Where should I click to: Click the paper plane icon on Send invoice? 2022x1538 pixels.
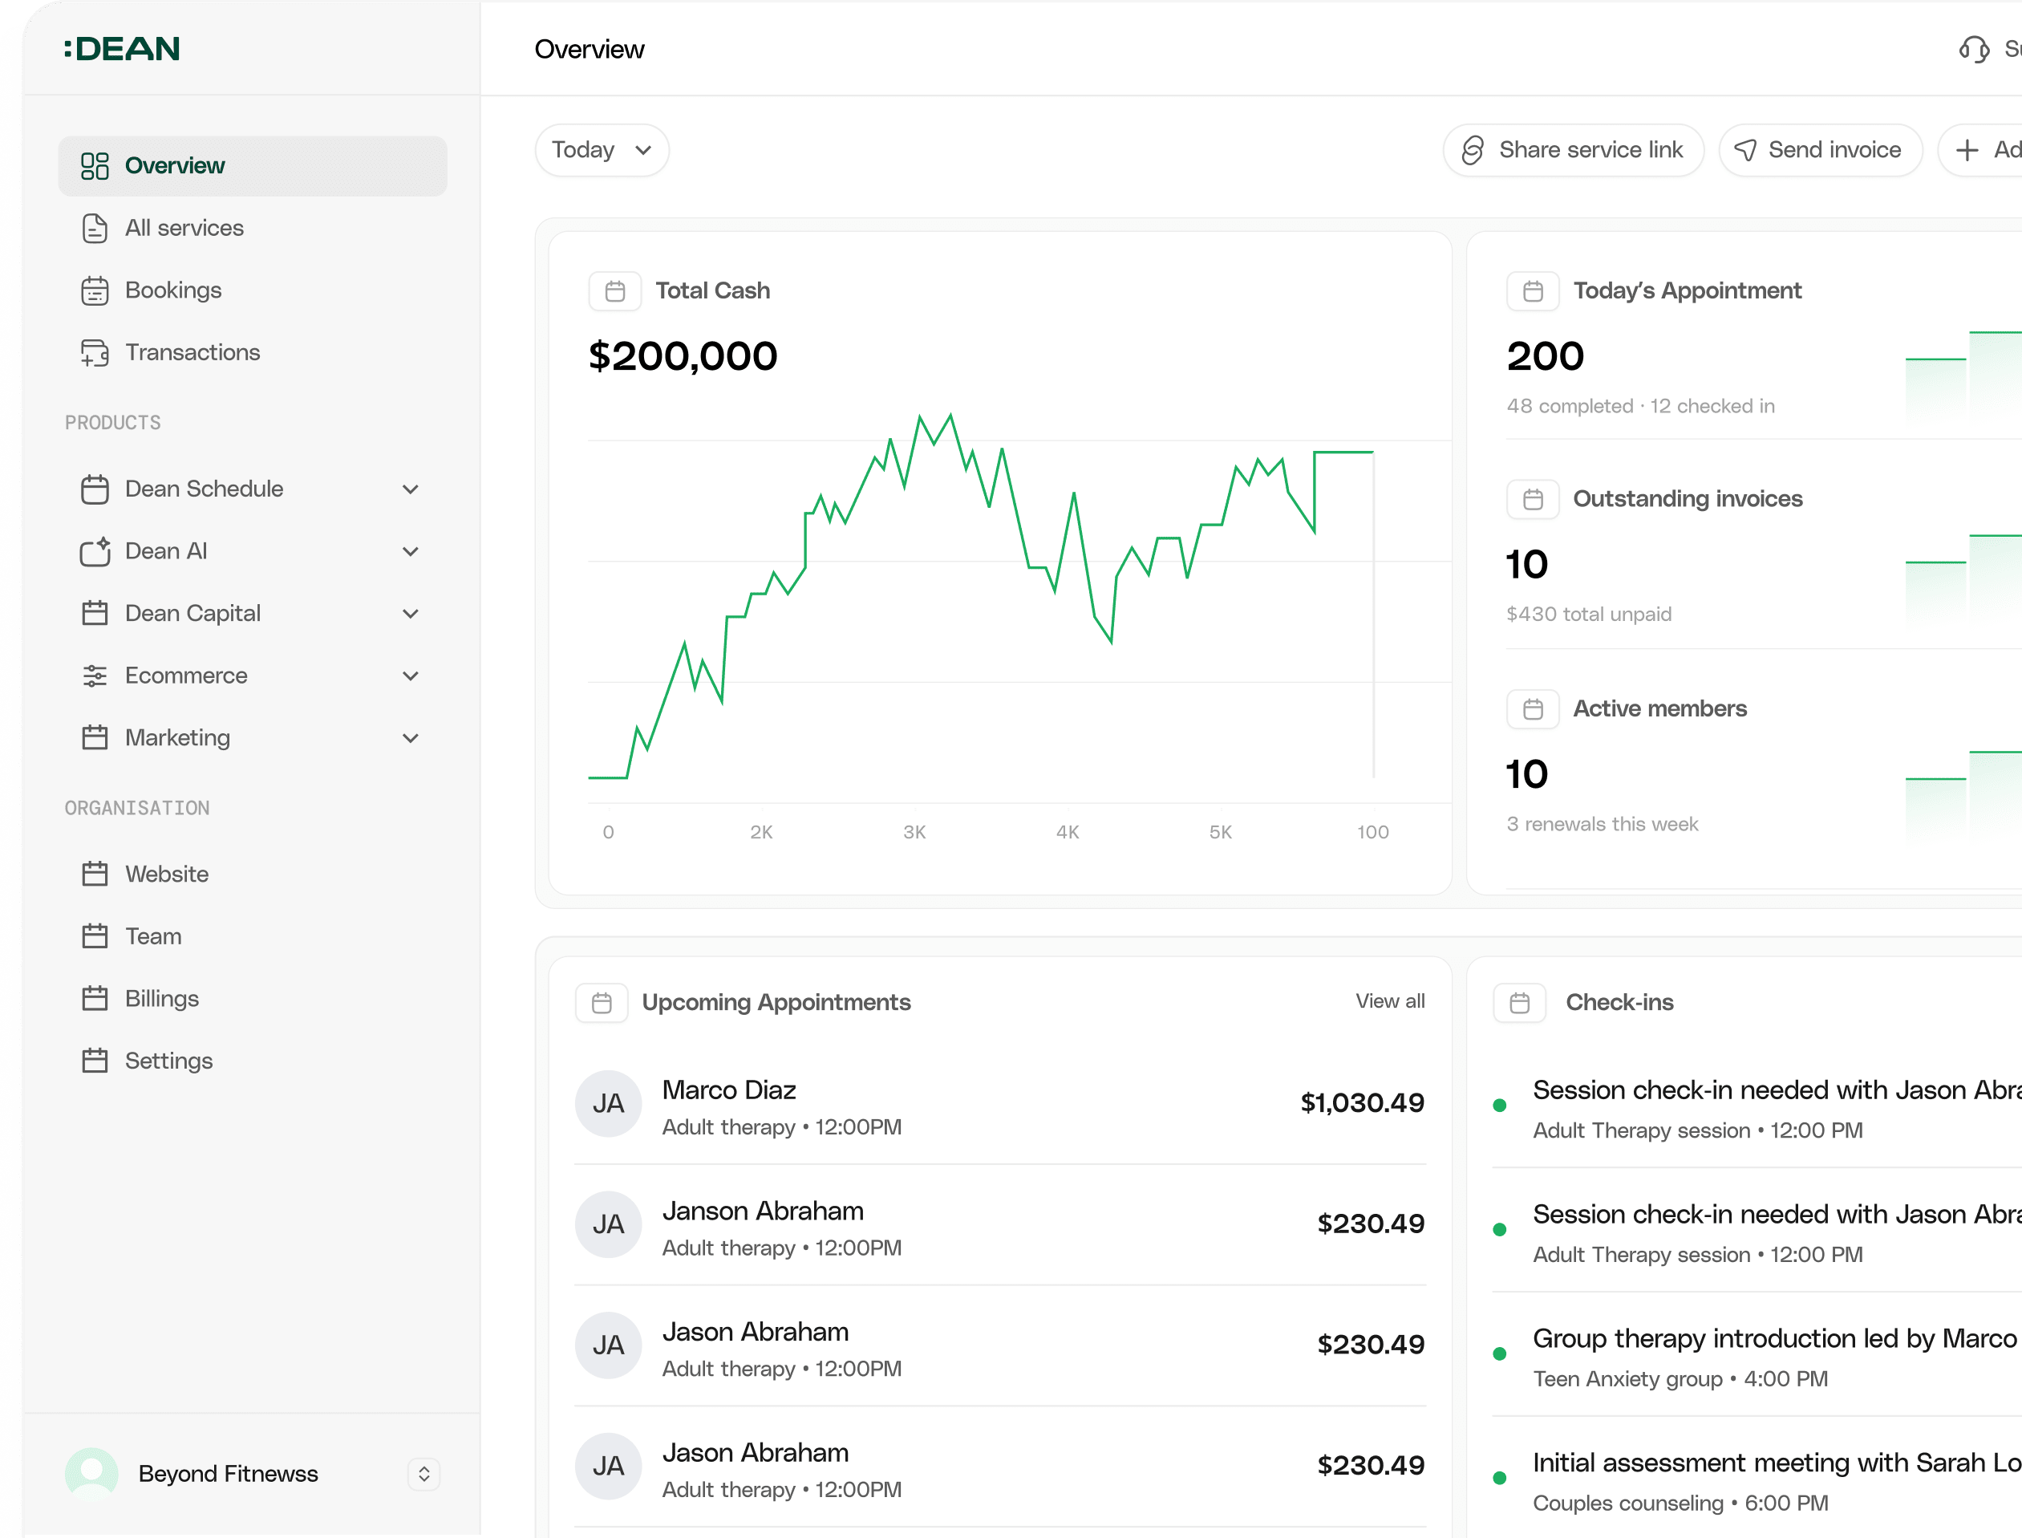coord(1745,150)
